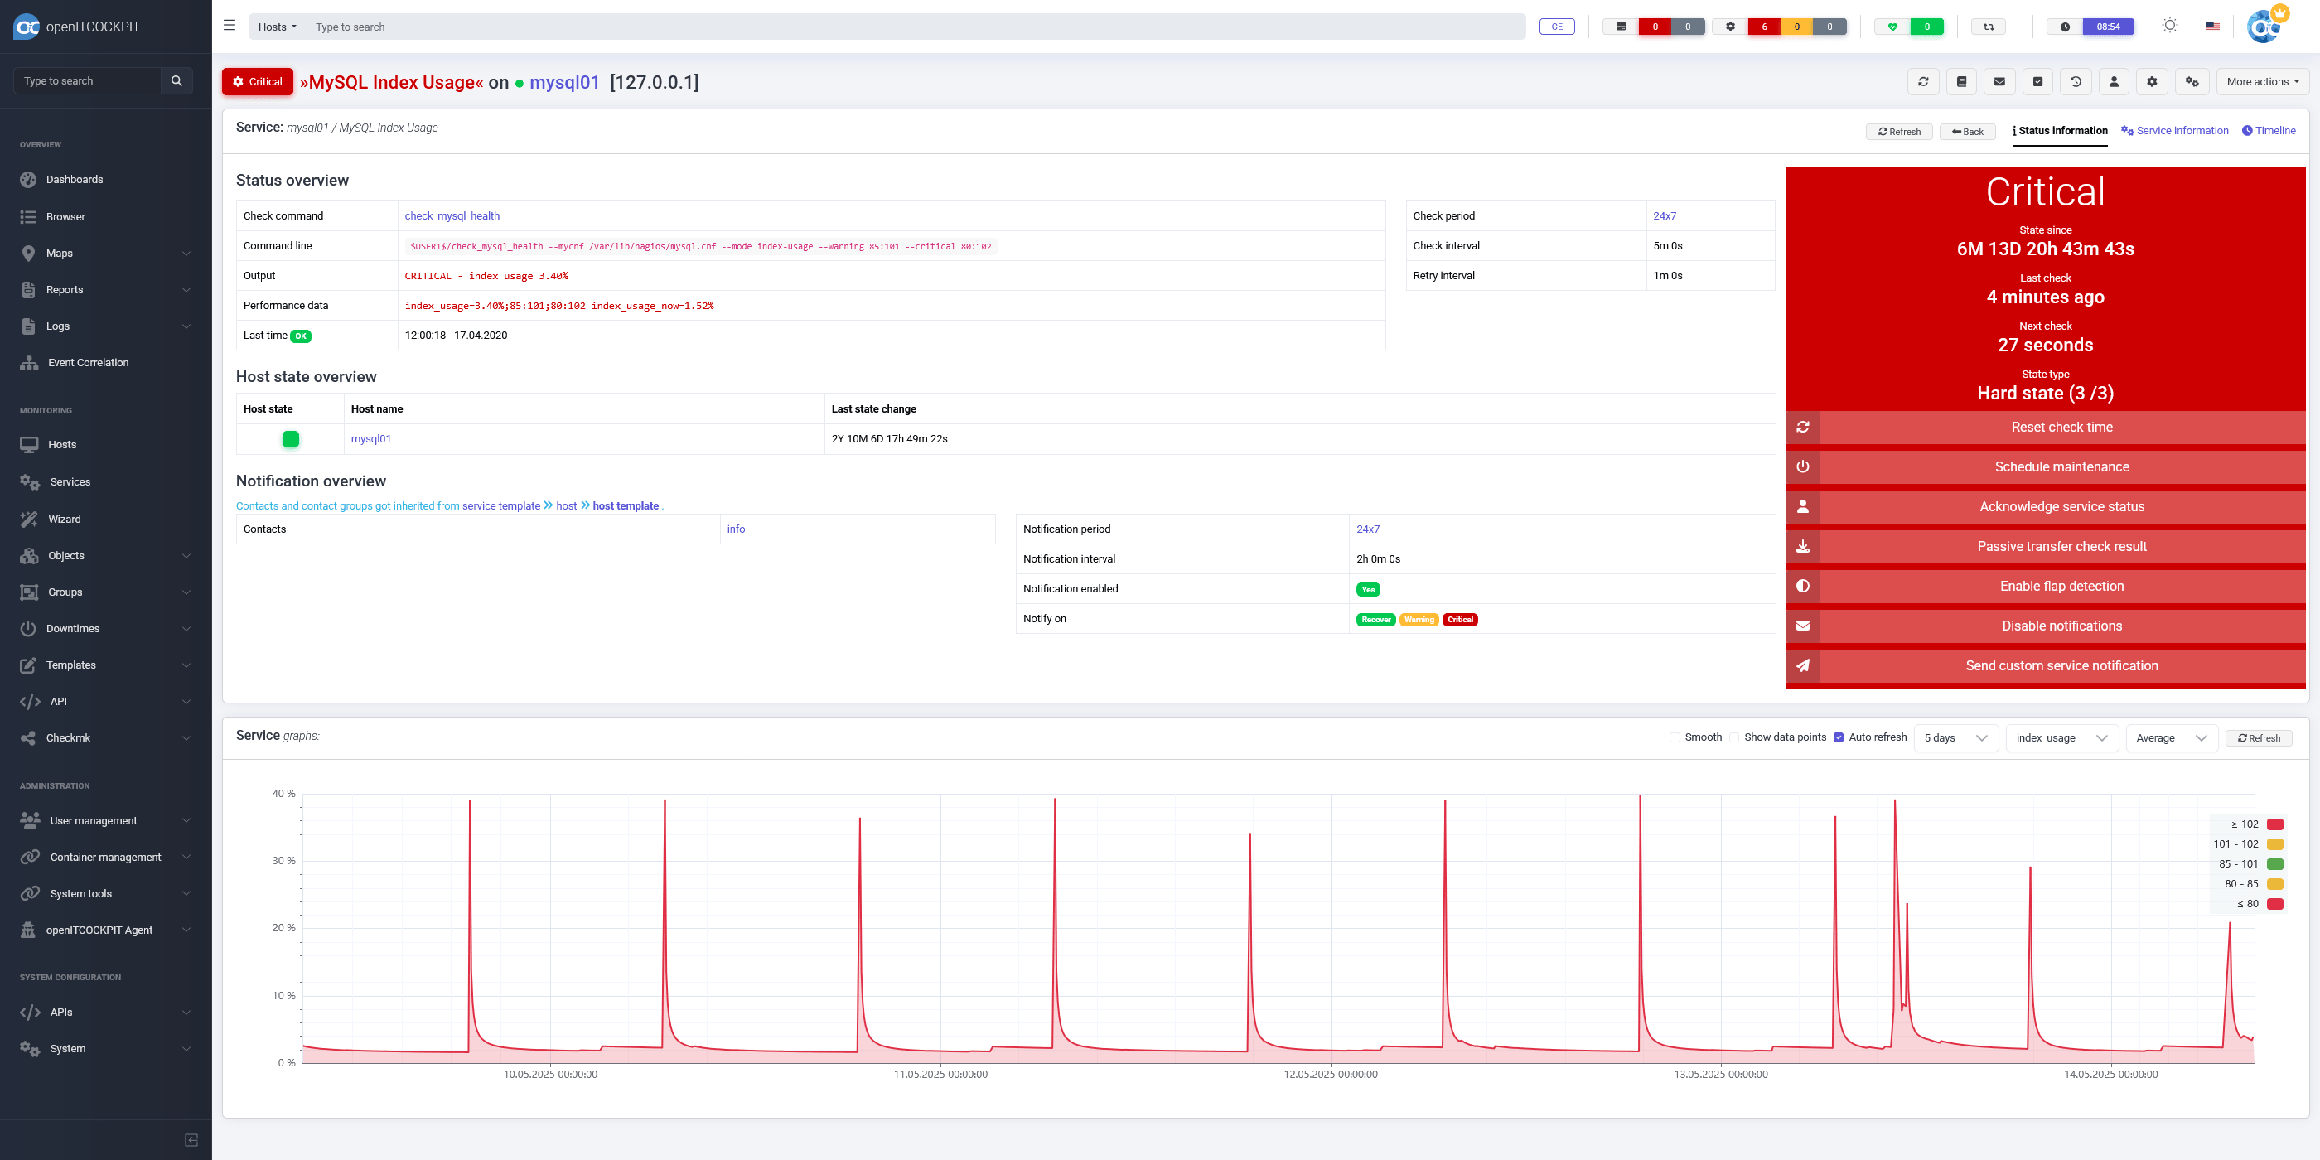Open the index_usage metric dropdown
Screen dimensions: 2320x1160
click(x=2061, y=738)
